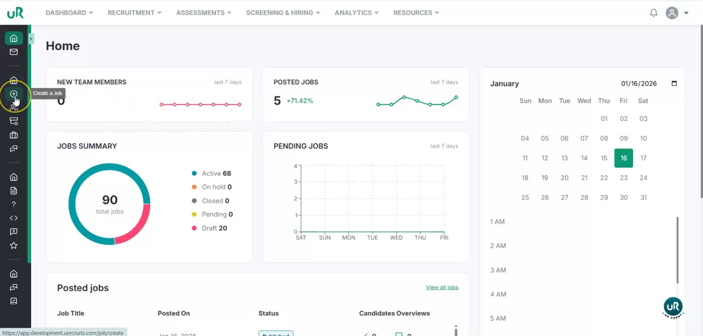Image resolution: width=703 pixels, height=336 pixels.
Task: Expand the Recruitment dropdown menu
Action: coord(134,13)
